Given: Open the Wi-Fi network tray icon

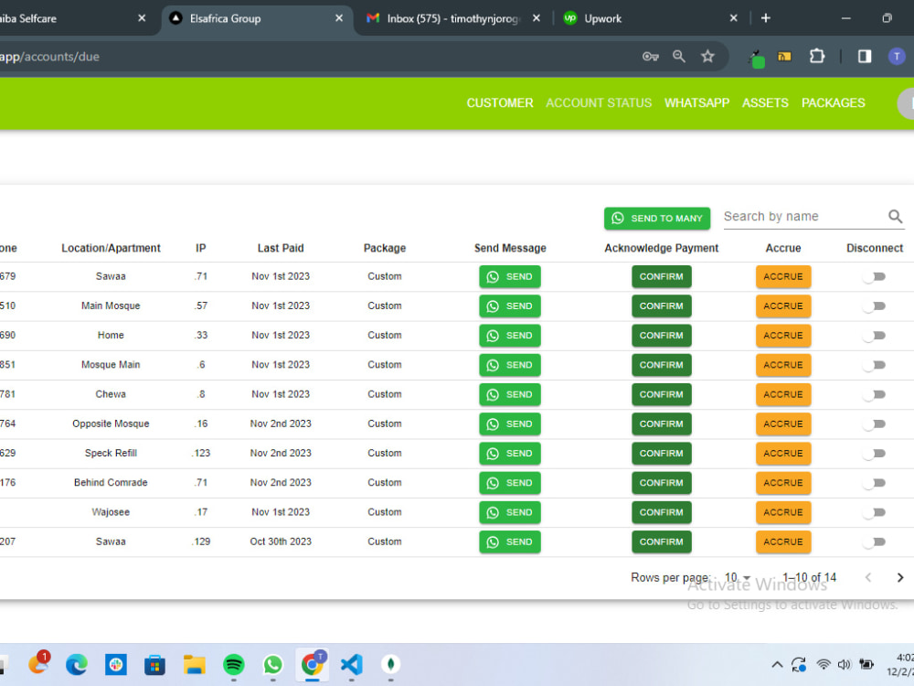Looking at the screenshot, I should coord(824,664).
